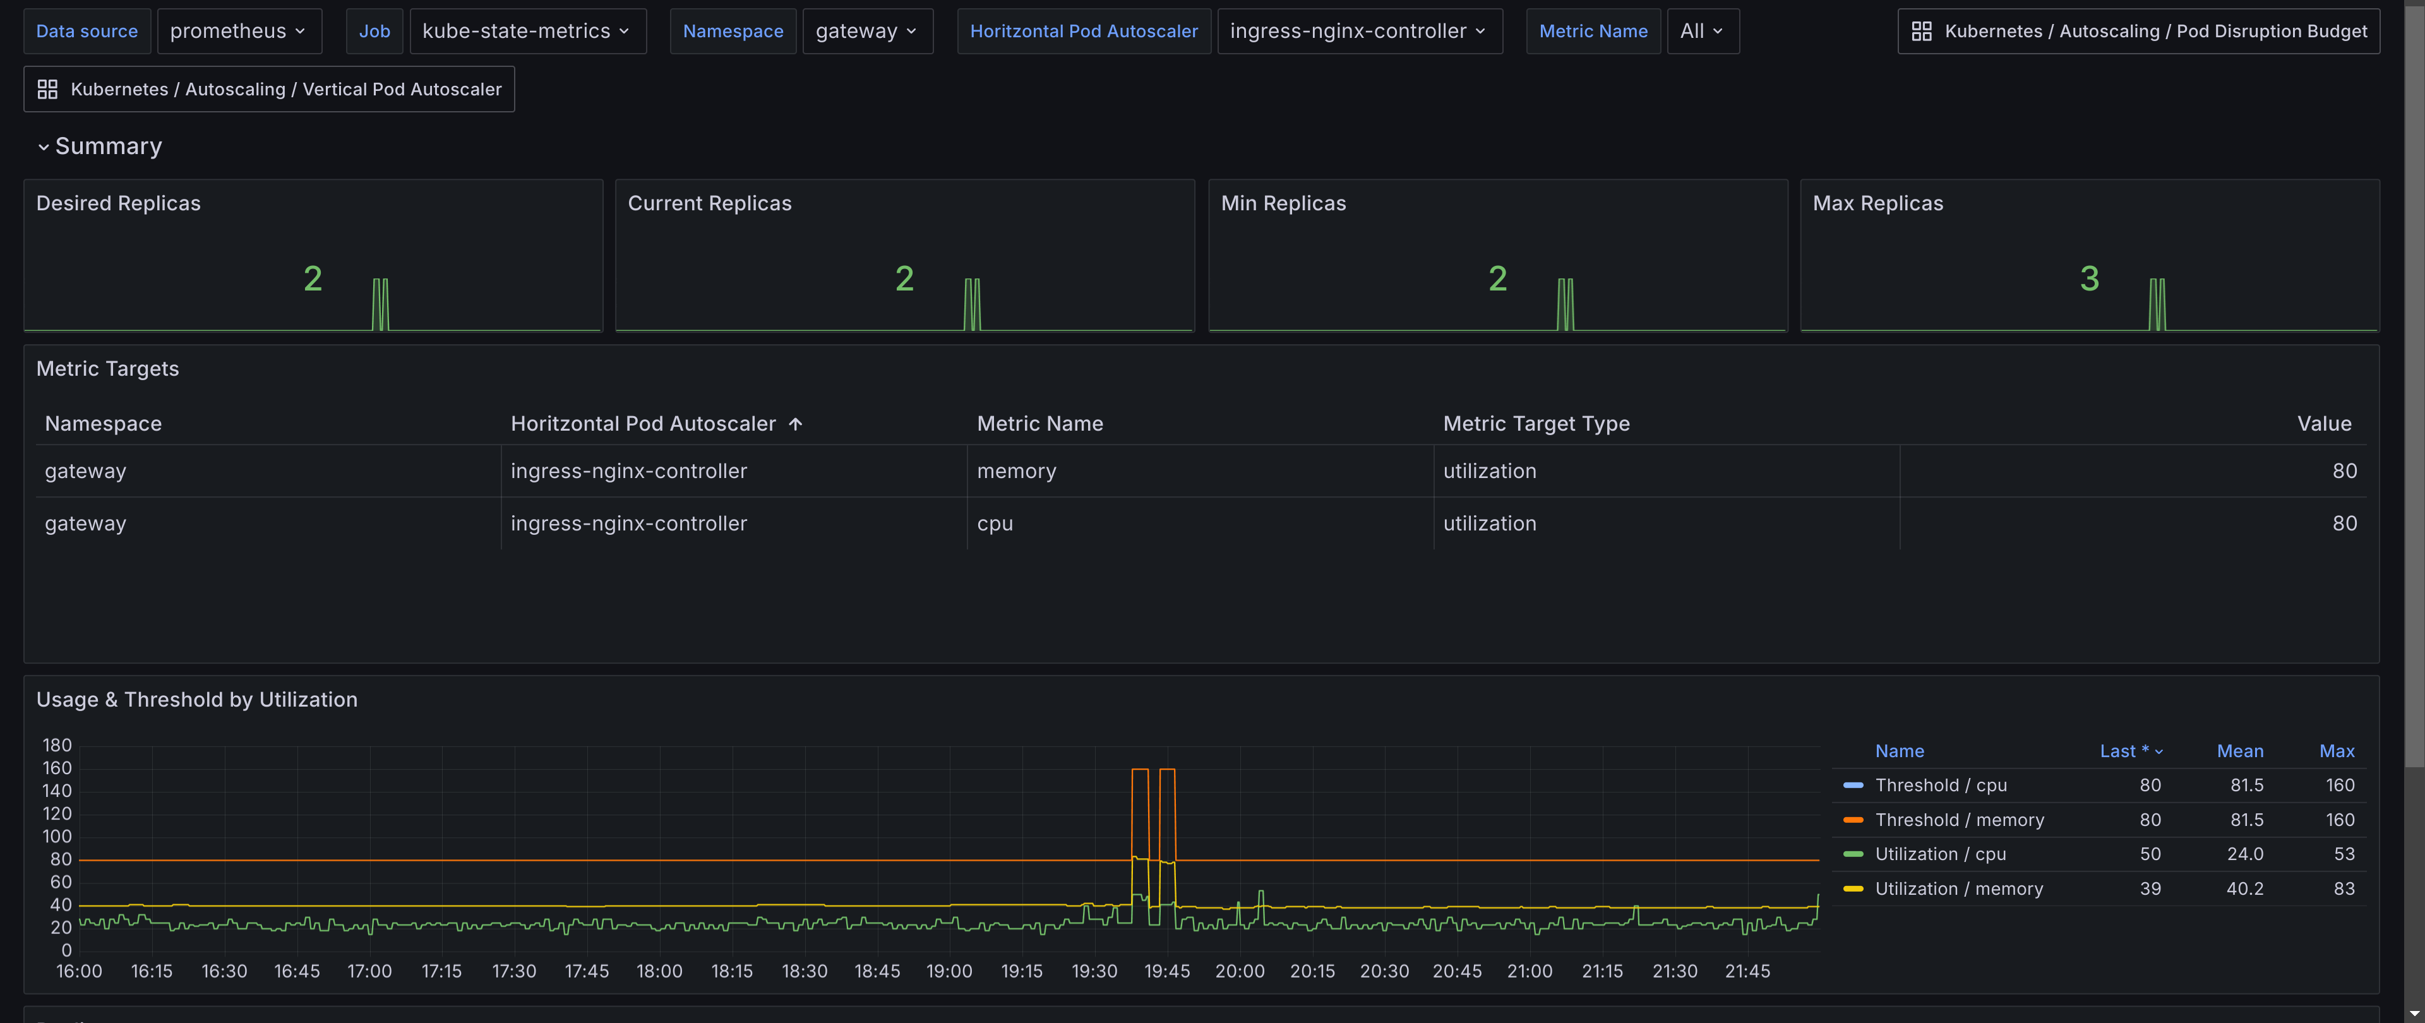Click dashboard grid icon for Pod Disruption Budget
The image size is (2425, 1023).
(x=1921, y=31)
